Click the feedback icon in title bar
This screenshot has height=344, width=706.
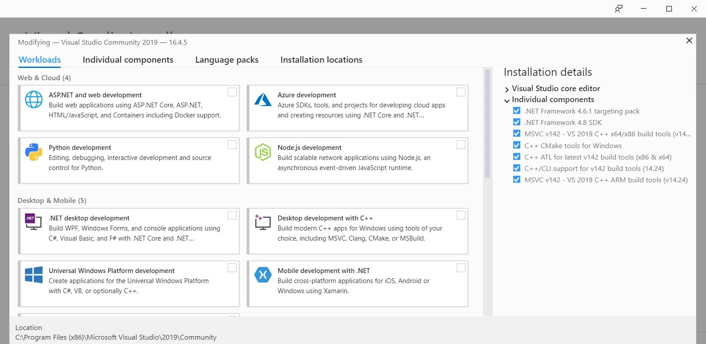[619, 9]
